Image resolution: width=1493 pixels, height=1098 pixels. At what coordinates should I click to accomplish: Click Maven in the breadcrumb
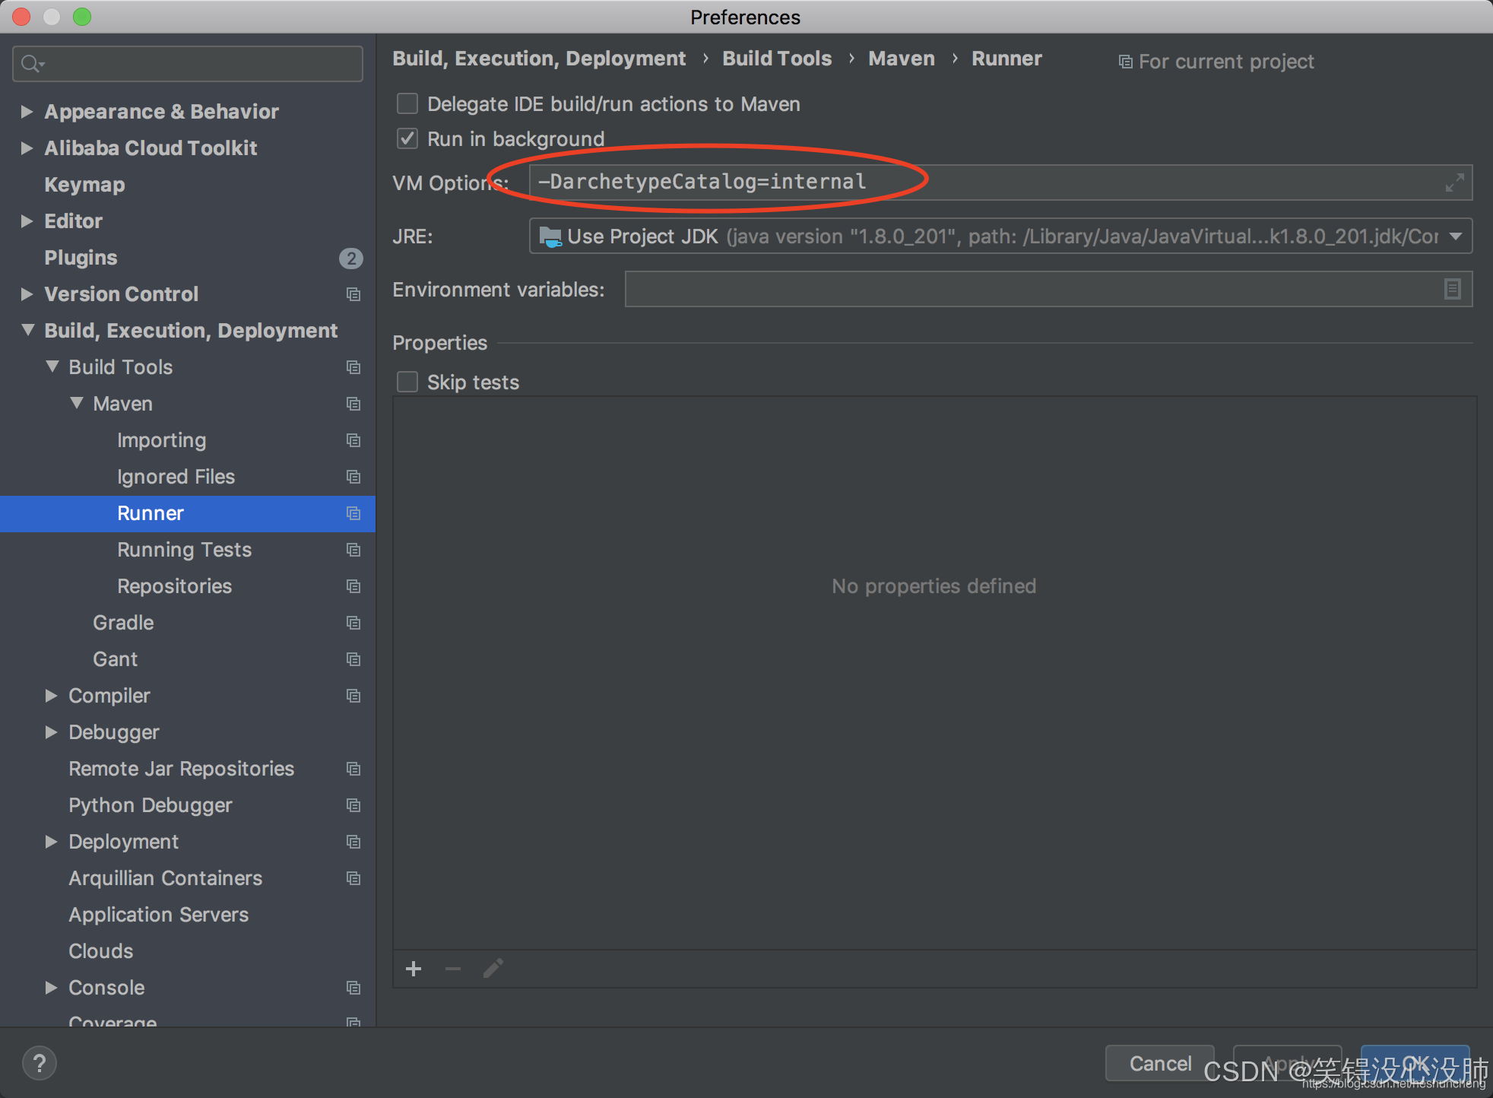902,59
